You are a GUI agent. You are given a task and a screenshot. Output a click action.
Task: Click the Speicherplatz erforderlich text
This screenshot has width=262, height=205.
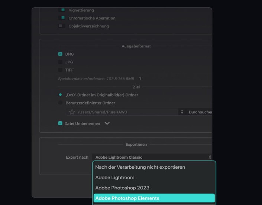click(96, 79)
